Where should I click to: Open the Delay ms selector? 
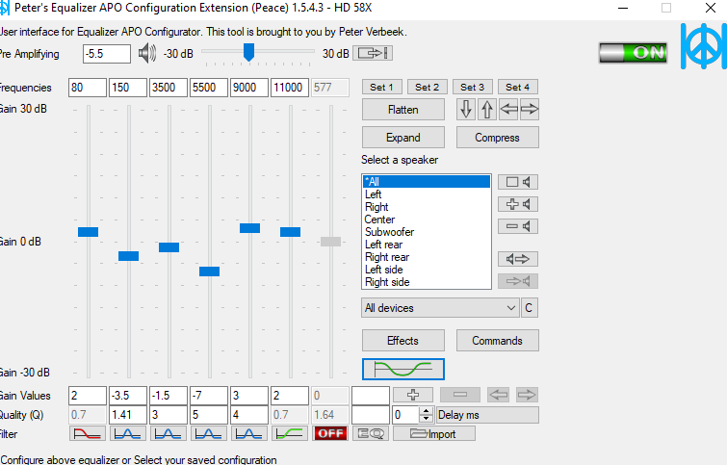click(488, 415)
